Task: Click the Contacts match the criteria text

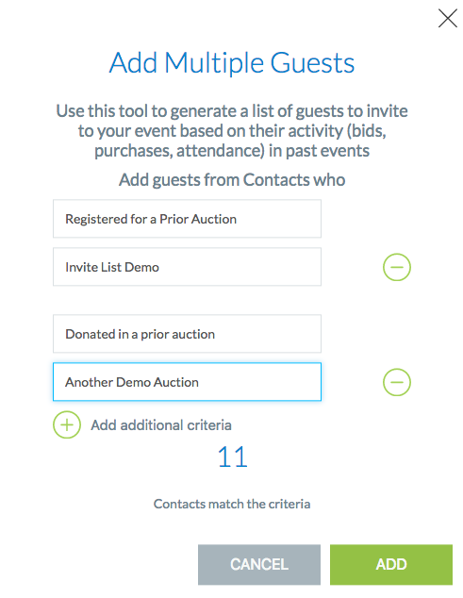Action: click(232, 504)
